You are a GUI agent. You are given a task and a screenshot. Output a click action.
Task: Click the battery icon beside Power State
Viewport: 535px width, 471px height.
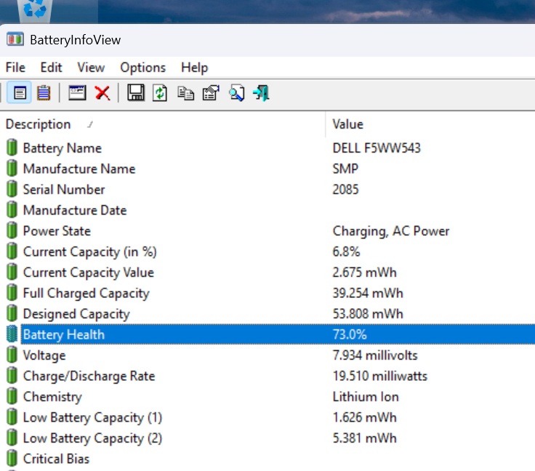click(x=12, y=230)
